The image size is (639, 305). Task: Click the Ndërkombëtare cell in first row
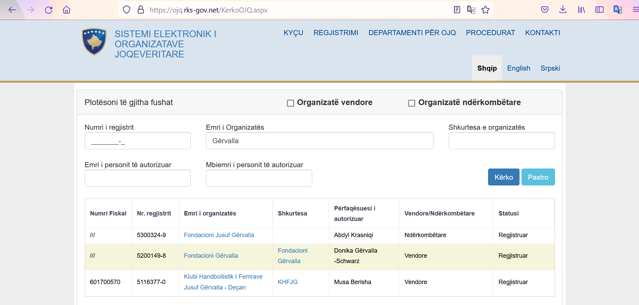coord(425,235)
